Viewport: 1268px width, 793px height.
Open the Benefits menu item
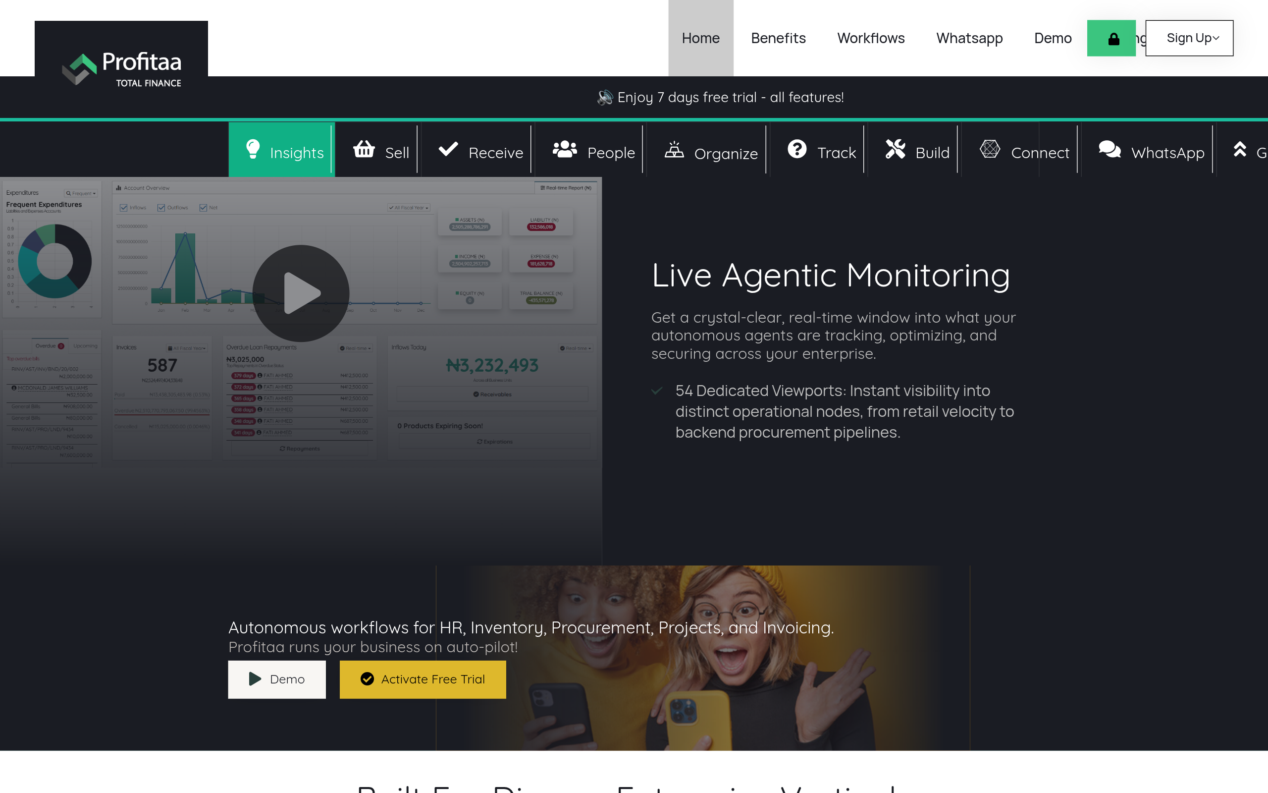click(778, 38)
